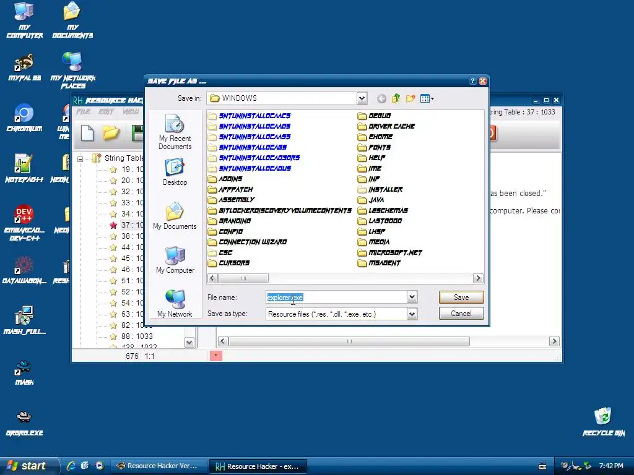Click New blank script icon in Resource Hacker
The image size is (634, 475).
point(87,133)
